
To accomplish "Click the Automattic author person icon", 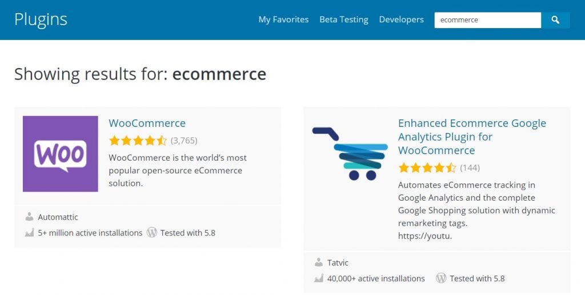I will pos(30,217).
